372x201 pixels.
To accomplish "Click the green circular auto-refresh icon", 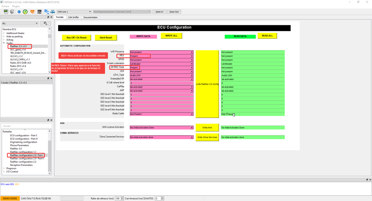I will (x=26, y=12).
